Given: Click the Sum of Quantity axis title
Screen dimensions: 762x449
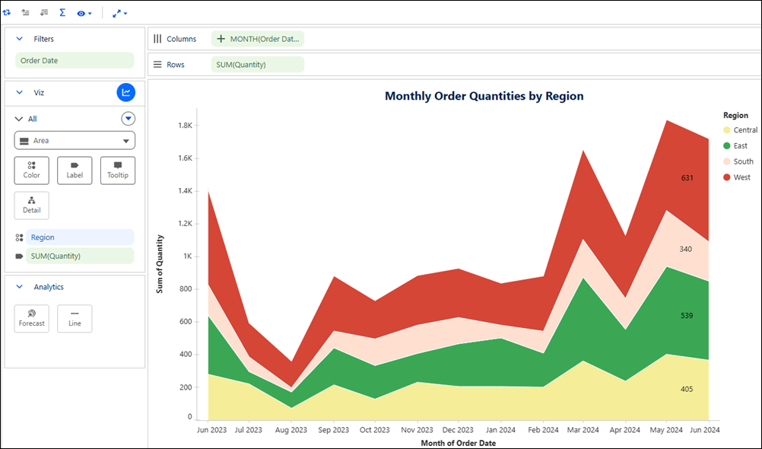Looking at the screenshot, I should [160, 264].
